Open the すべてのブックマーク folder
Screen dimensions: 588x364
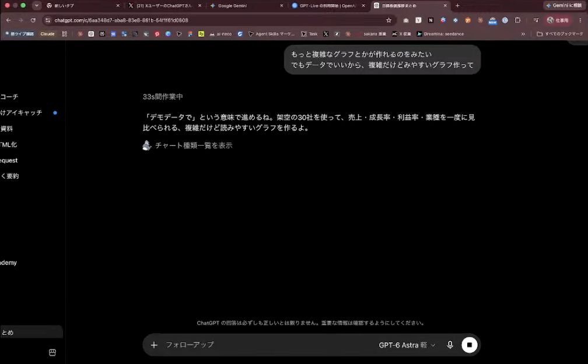(560, 34)
